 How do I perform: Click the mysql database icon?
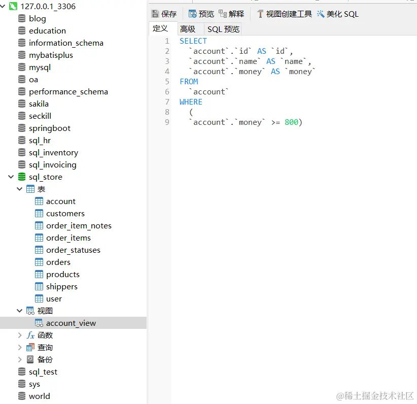pos(22,67)
